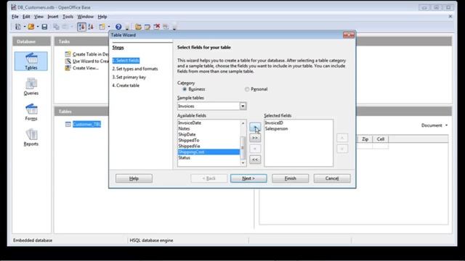This screenshot has width=465, height=261.
Task: Click the Sort Ascending toolbar icon
Action: 81,27
